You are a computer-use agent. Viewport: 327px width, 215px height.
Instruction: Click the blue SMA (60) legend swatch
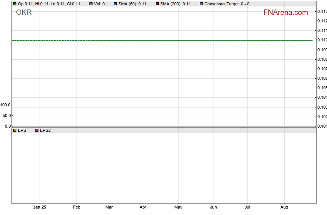[115, 4]
